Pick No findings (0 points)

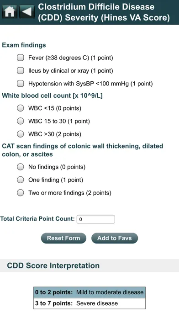(20, 167)
